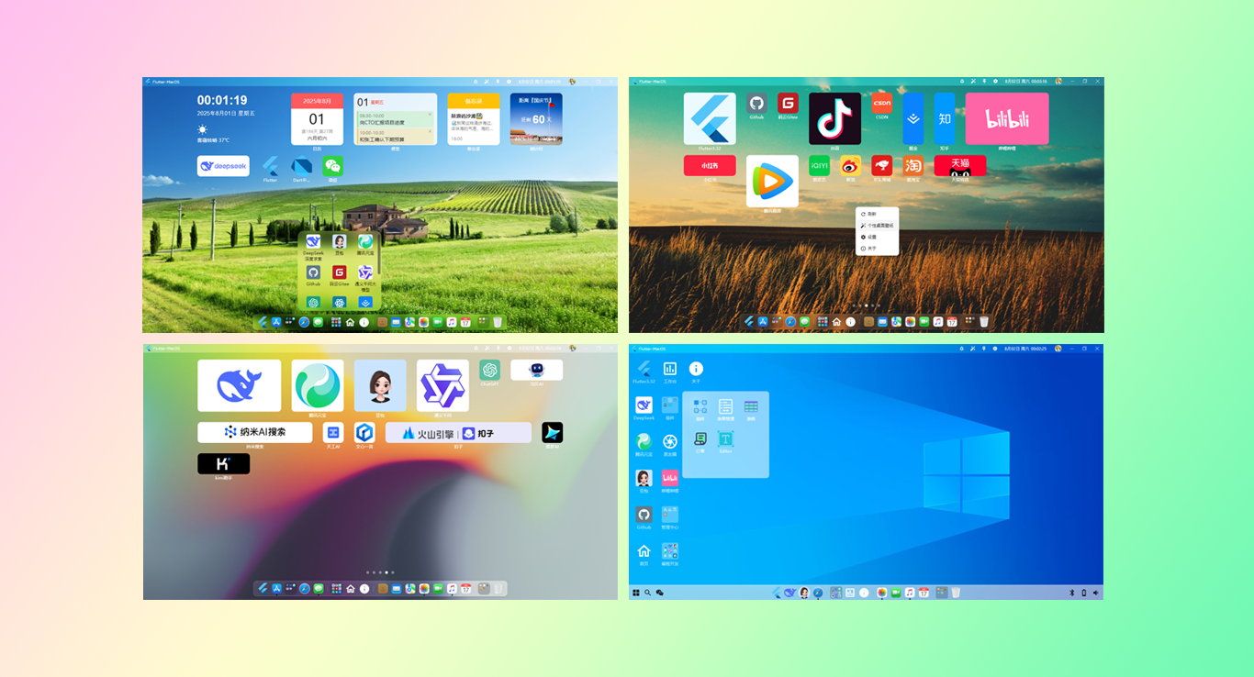Open the CSDN app icon
This screenshot has height=677, width=1254.
(x=879, y=103)
